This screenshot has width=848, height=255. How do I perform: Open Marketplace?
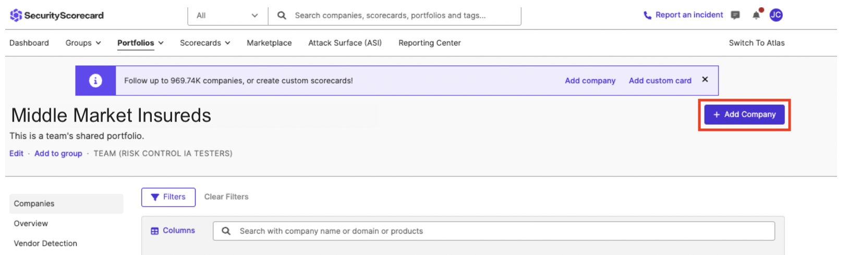pos(269,43)
